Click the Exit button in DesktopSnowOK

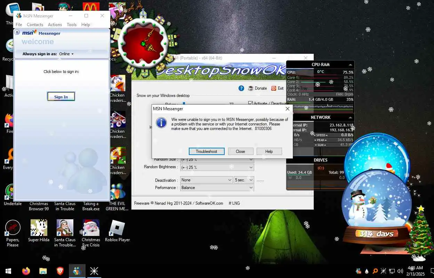[x=278, y=88]
